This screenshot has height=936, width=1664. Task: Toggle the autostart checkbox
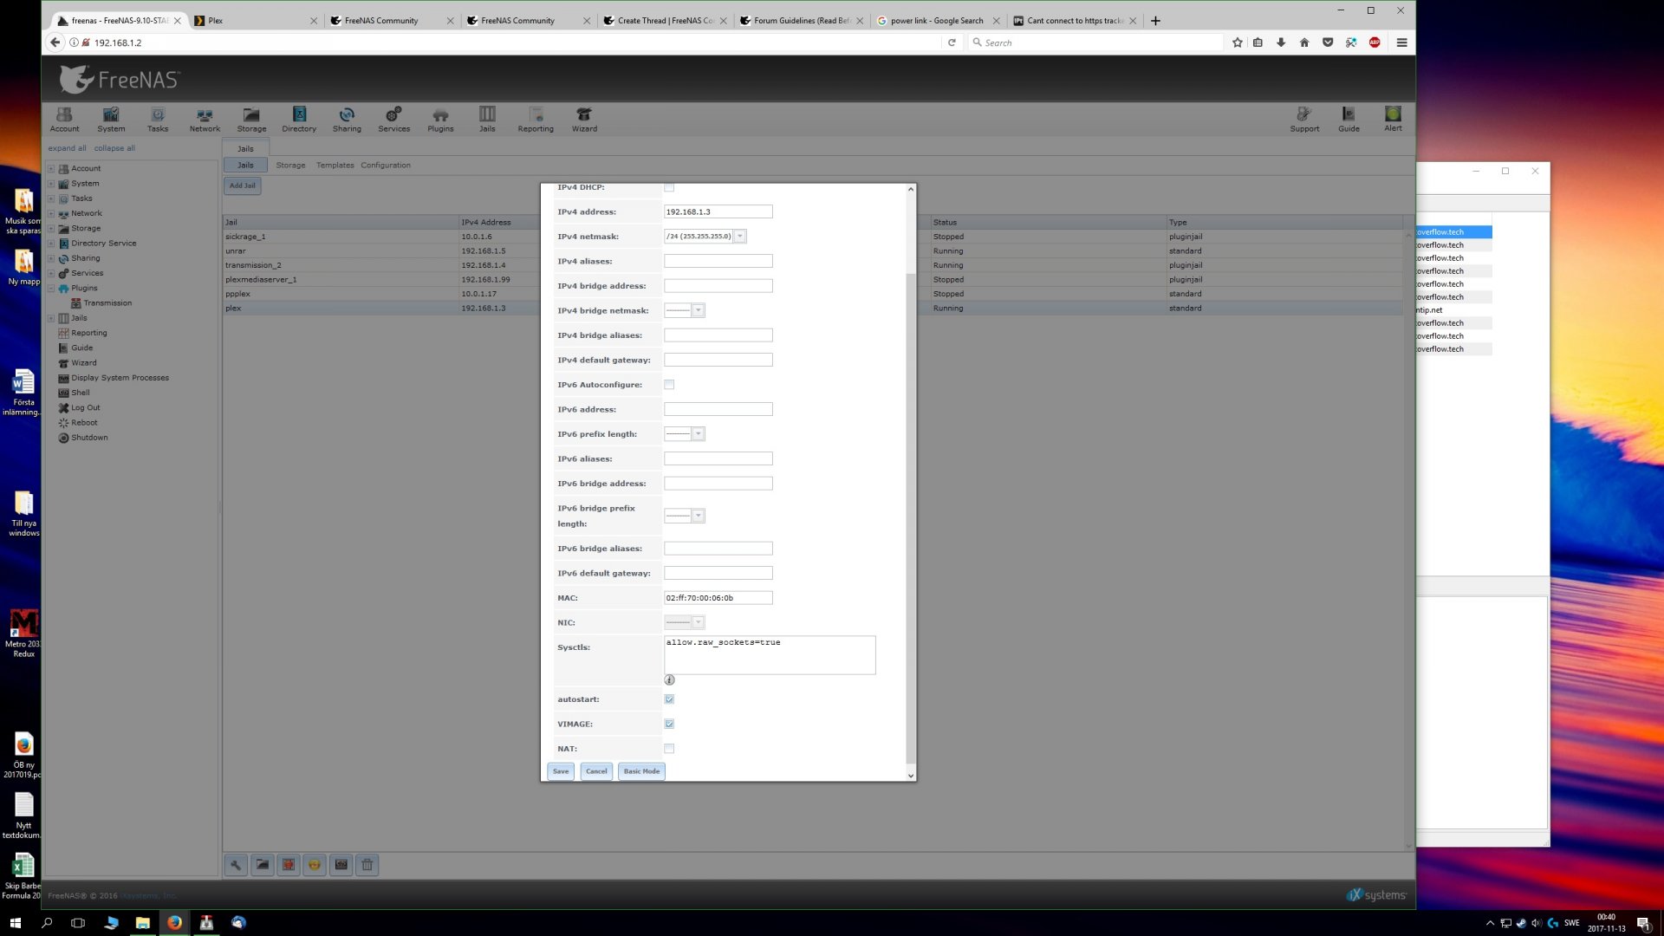(x=669, y=699)
